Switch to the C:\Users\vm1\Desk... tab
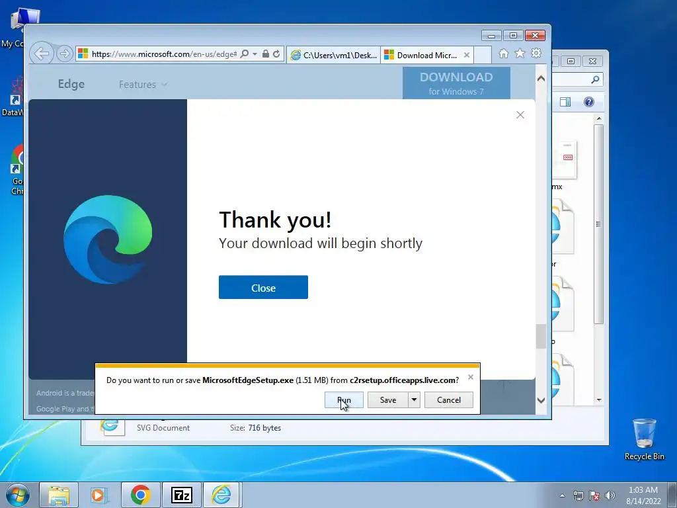The height and width of the screenshot is (508, 677). [333, 55]
